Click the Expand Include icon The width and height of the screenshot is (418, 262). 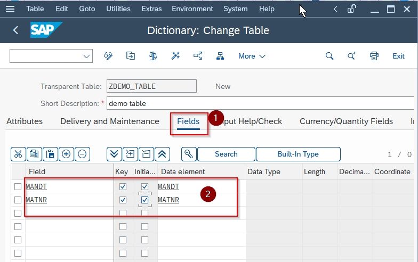click(130, 154)
